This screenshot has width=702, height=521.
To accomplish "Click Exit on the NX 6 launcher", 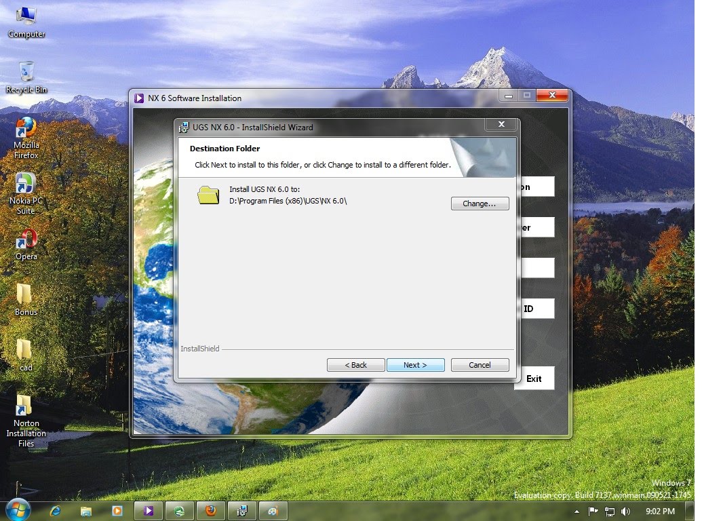I will 534,378.
